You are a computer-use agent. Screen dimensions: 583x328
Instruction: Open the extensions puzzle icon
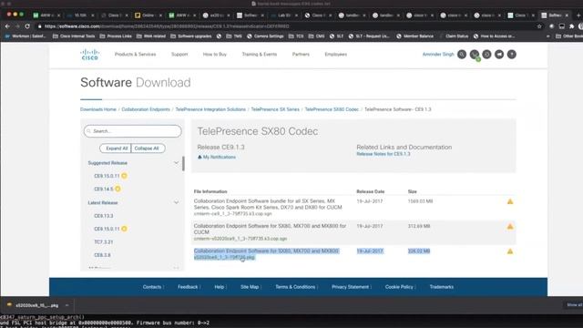point(571,26)
